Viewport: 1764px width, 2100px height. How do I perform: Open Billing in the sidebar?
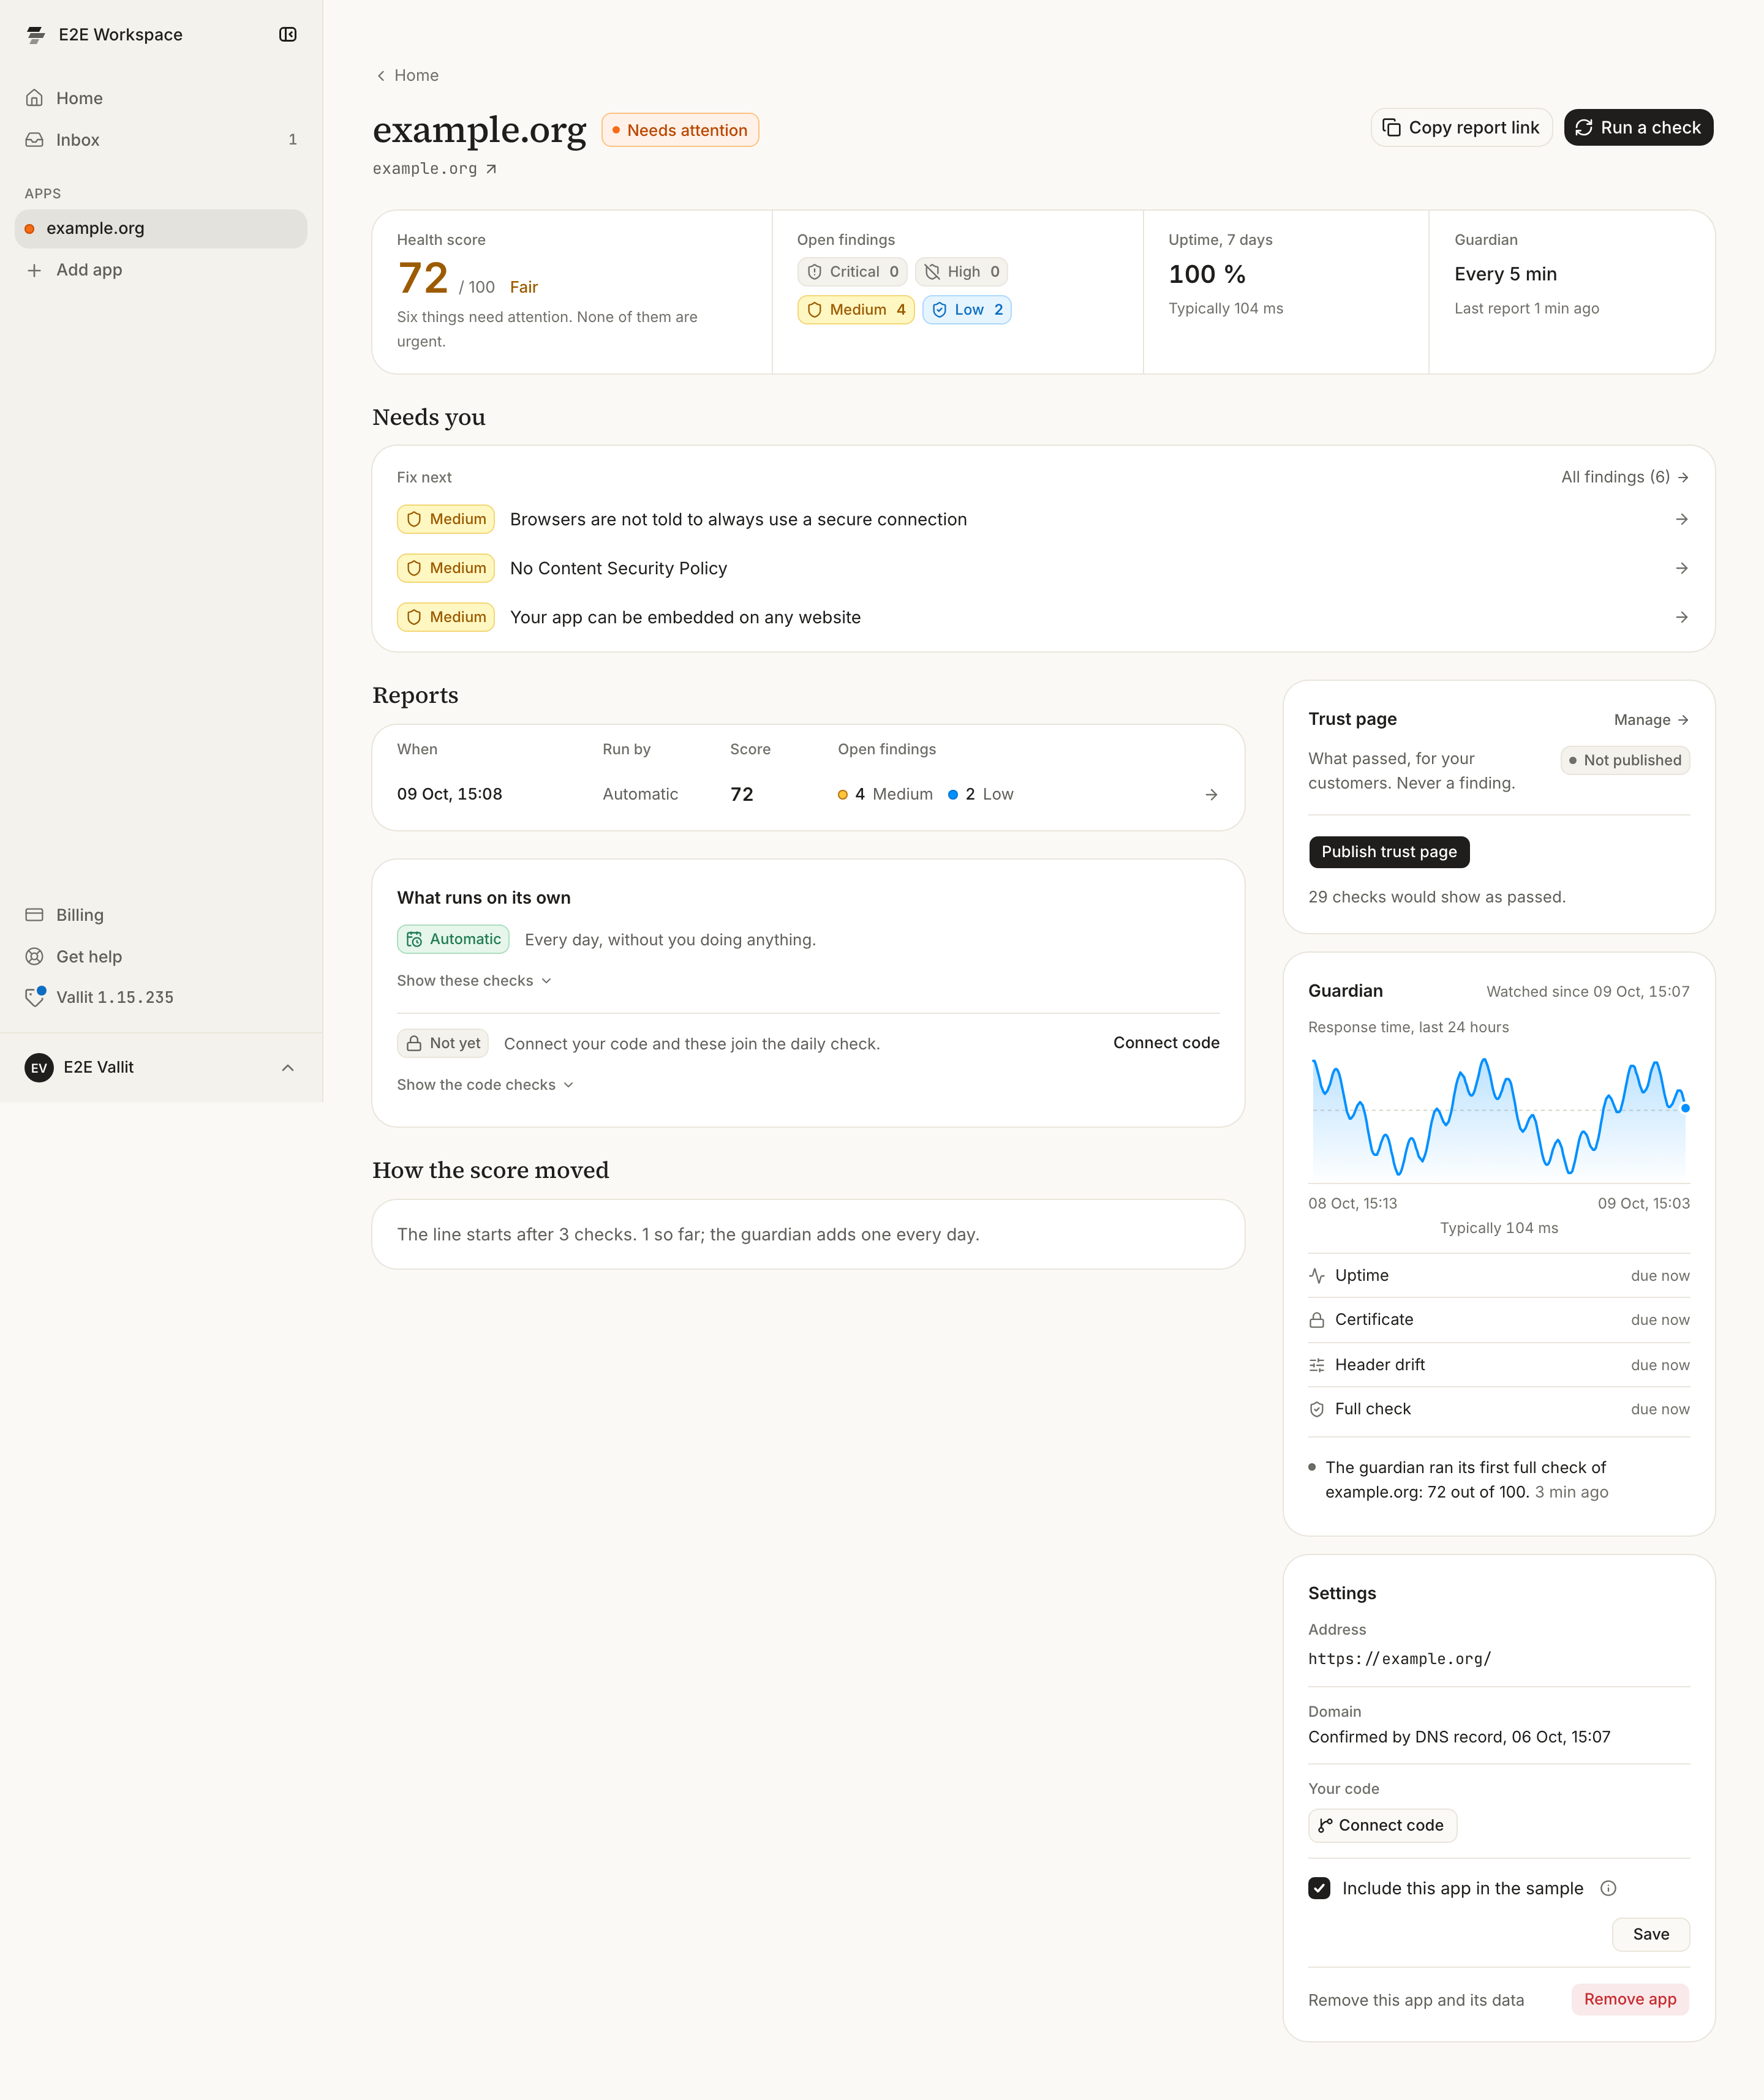pyautogui.click(x=161, y=915)
